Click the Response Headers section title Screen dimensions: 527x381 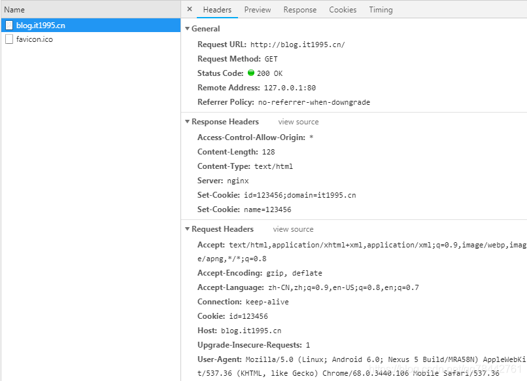click(225, 122)
